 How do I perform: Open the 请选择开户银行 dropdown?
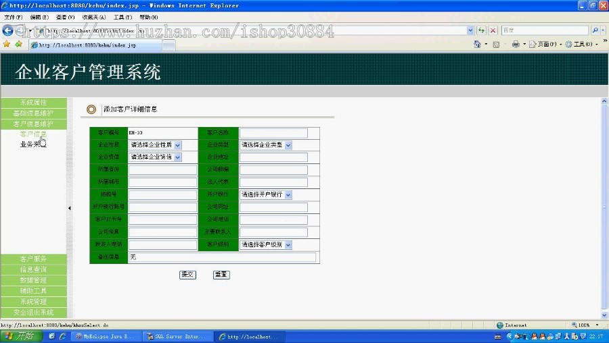(x=266, y=194)
